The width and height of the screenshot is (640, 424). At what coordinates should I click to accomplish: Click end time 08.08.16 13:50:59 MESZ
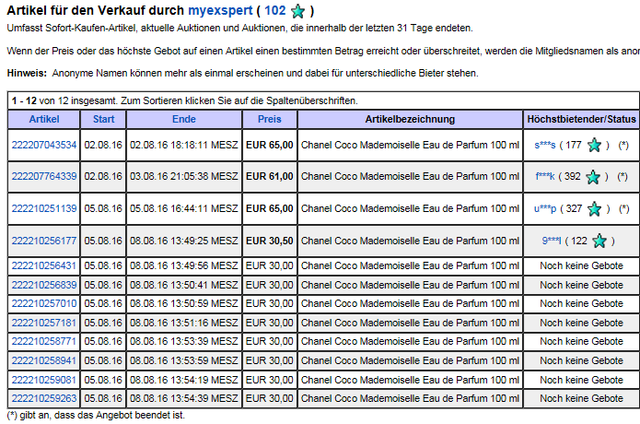click(x=184, y=304)
